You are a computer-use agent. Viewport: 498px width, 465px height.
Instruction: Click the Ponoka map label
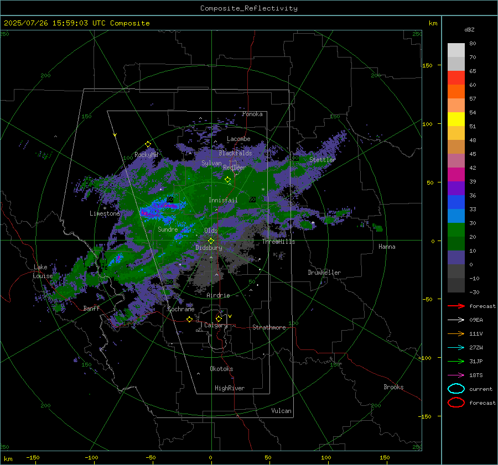pos(252,114)
